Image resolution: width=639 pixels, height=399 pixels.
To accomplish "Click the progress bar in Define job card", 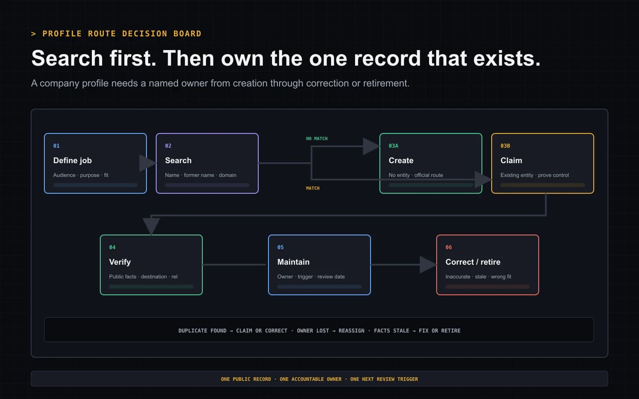I will tap(95, 185).
